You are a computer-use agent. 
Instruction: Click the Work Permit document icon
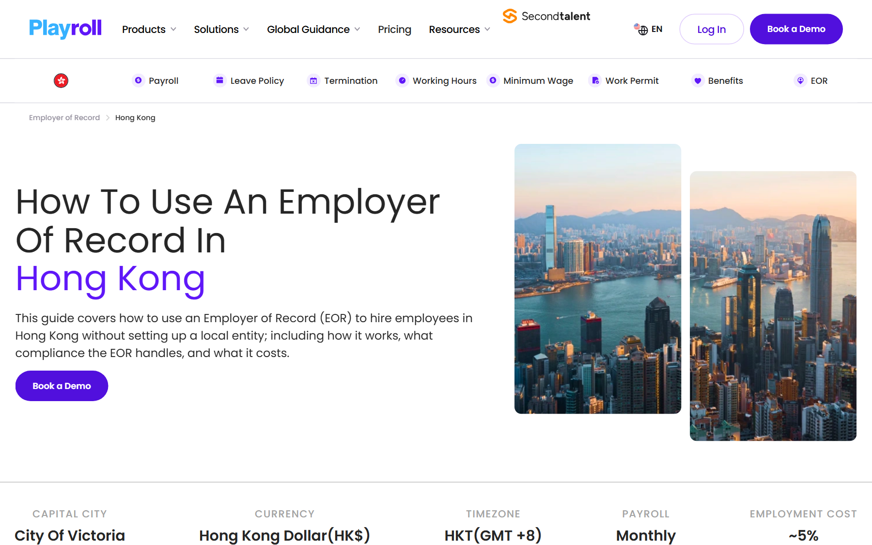coord(595,80)
